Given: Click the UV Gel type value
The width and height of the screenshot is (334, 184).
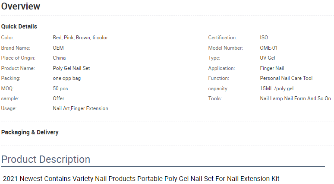Looking at the screenshot, I should point(268,58).
